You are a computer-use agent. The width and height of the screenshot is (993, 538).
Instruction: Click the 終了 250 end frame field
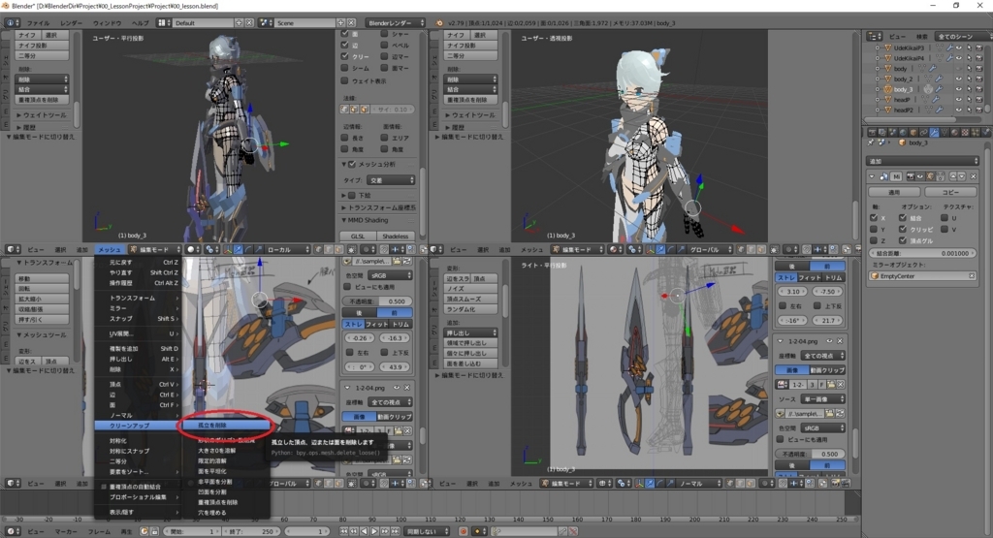coord(251,531)
